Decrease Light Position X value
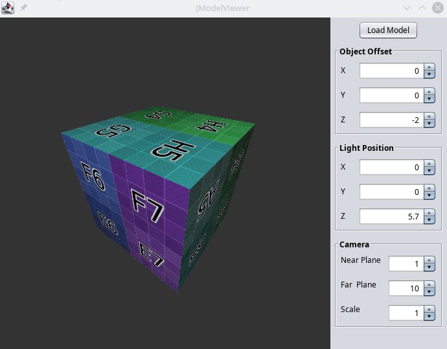447x349 pixels. 430,171
